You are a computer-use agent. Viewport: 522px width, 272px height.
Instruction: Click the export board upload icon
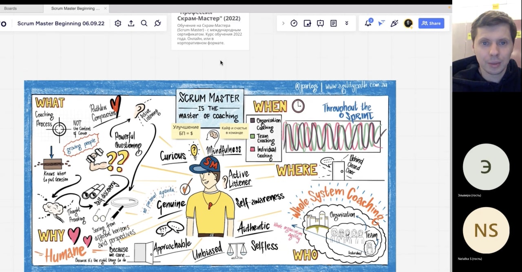131,23
